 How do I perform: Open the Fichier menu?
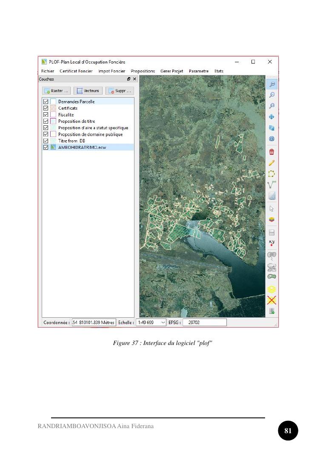48,71
